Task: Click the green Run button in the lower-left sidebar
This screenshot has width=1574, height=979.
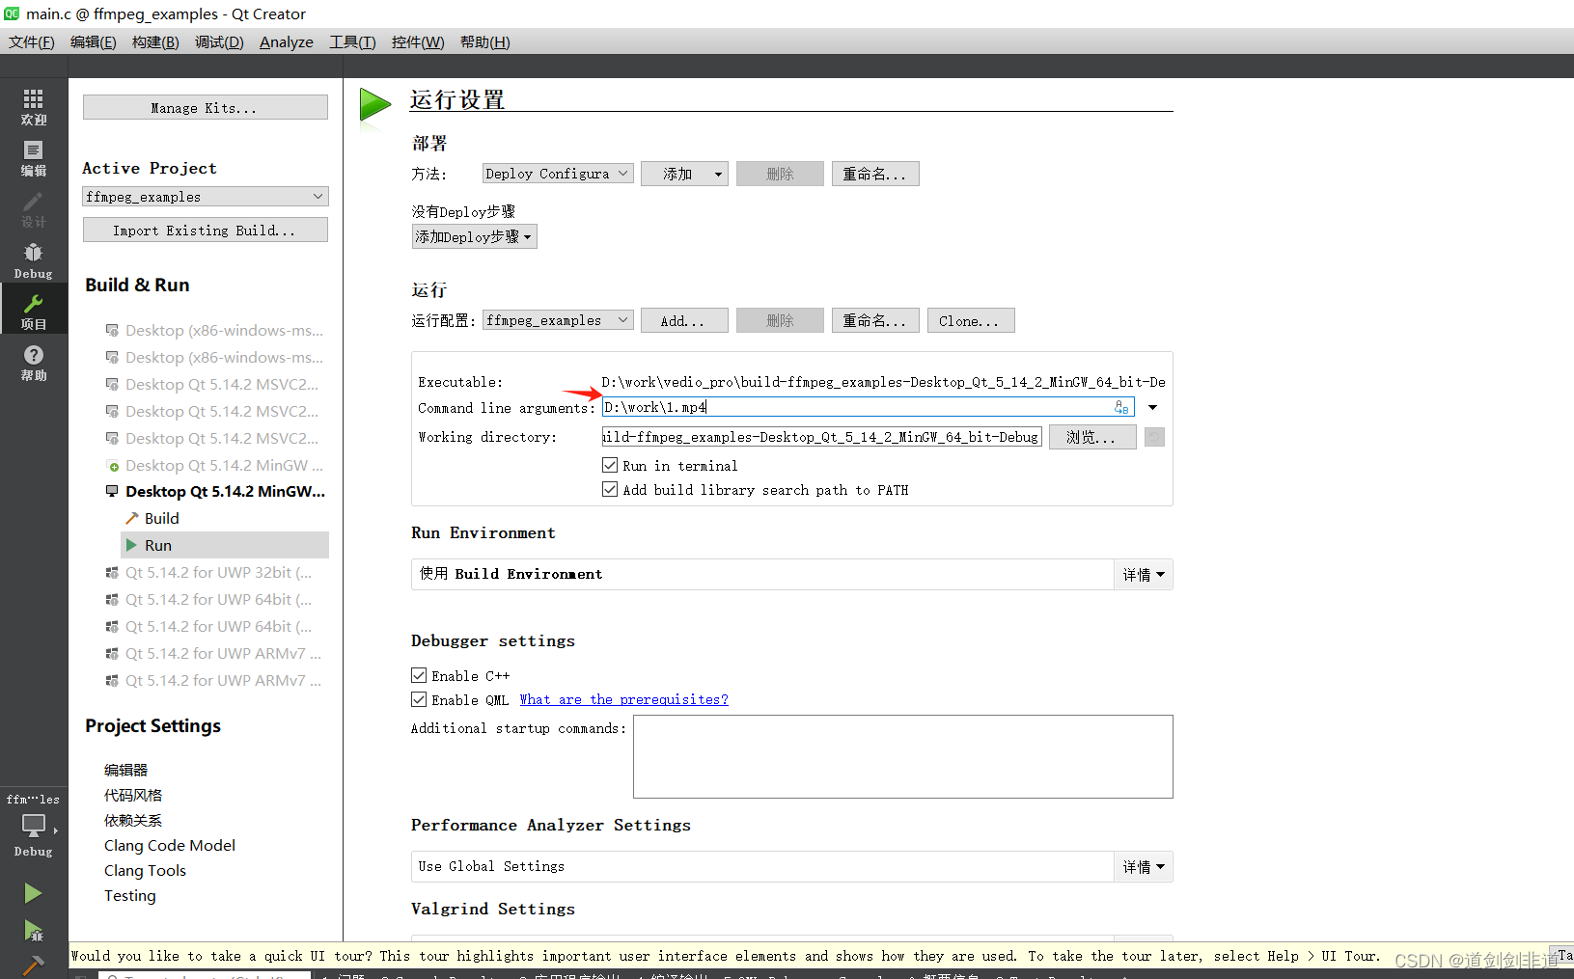Action: (x=33, y=893)
